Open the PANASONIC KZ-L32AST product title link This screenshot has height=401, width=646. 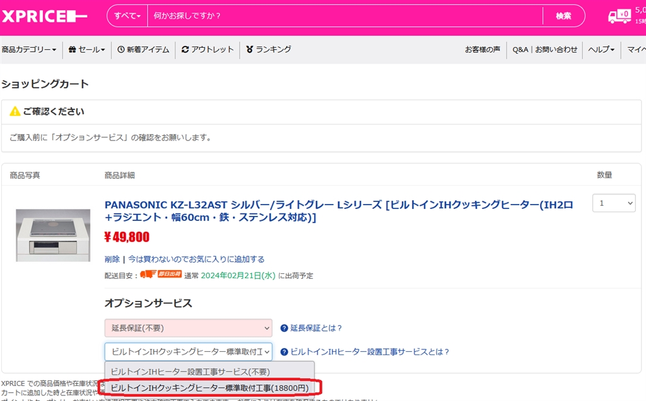[339, 211]
